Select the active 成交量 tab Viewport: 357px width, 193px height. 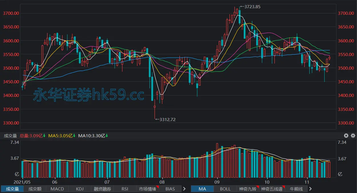12,189
